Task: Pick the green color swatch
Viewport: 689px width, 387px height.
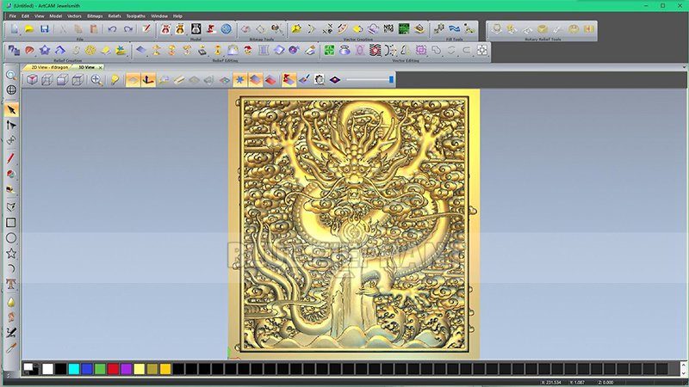Action: click(x=100, y=369)
